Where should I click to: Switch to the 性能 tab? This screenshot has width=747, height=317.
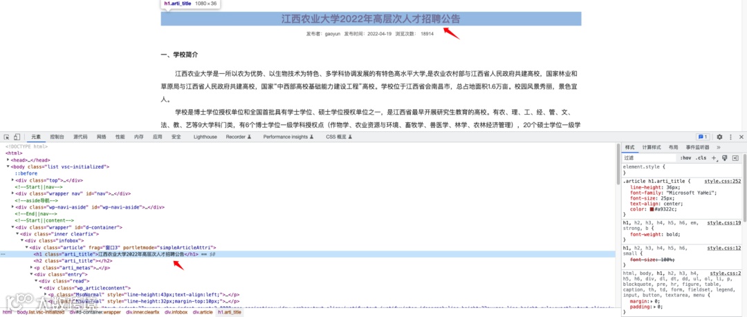point(120,137)
